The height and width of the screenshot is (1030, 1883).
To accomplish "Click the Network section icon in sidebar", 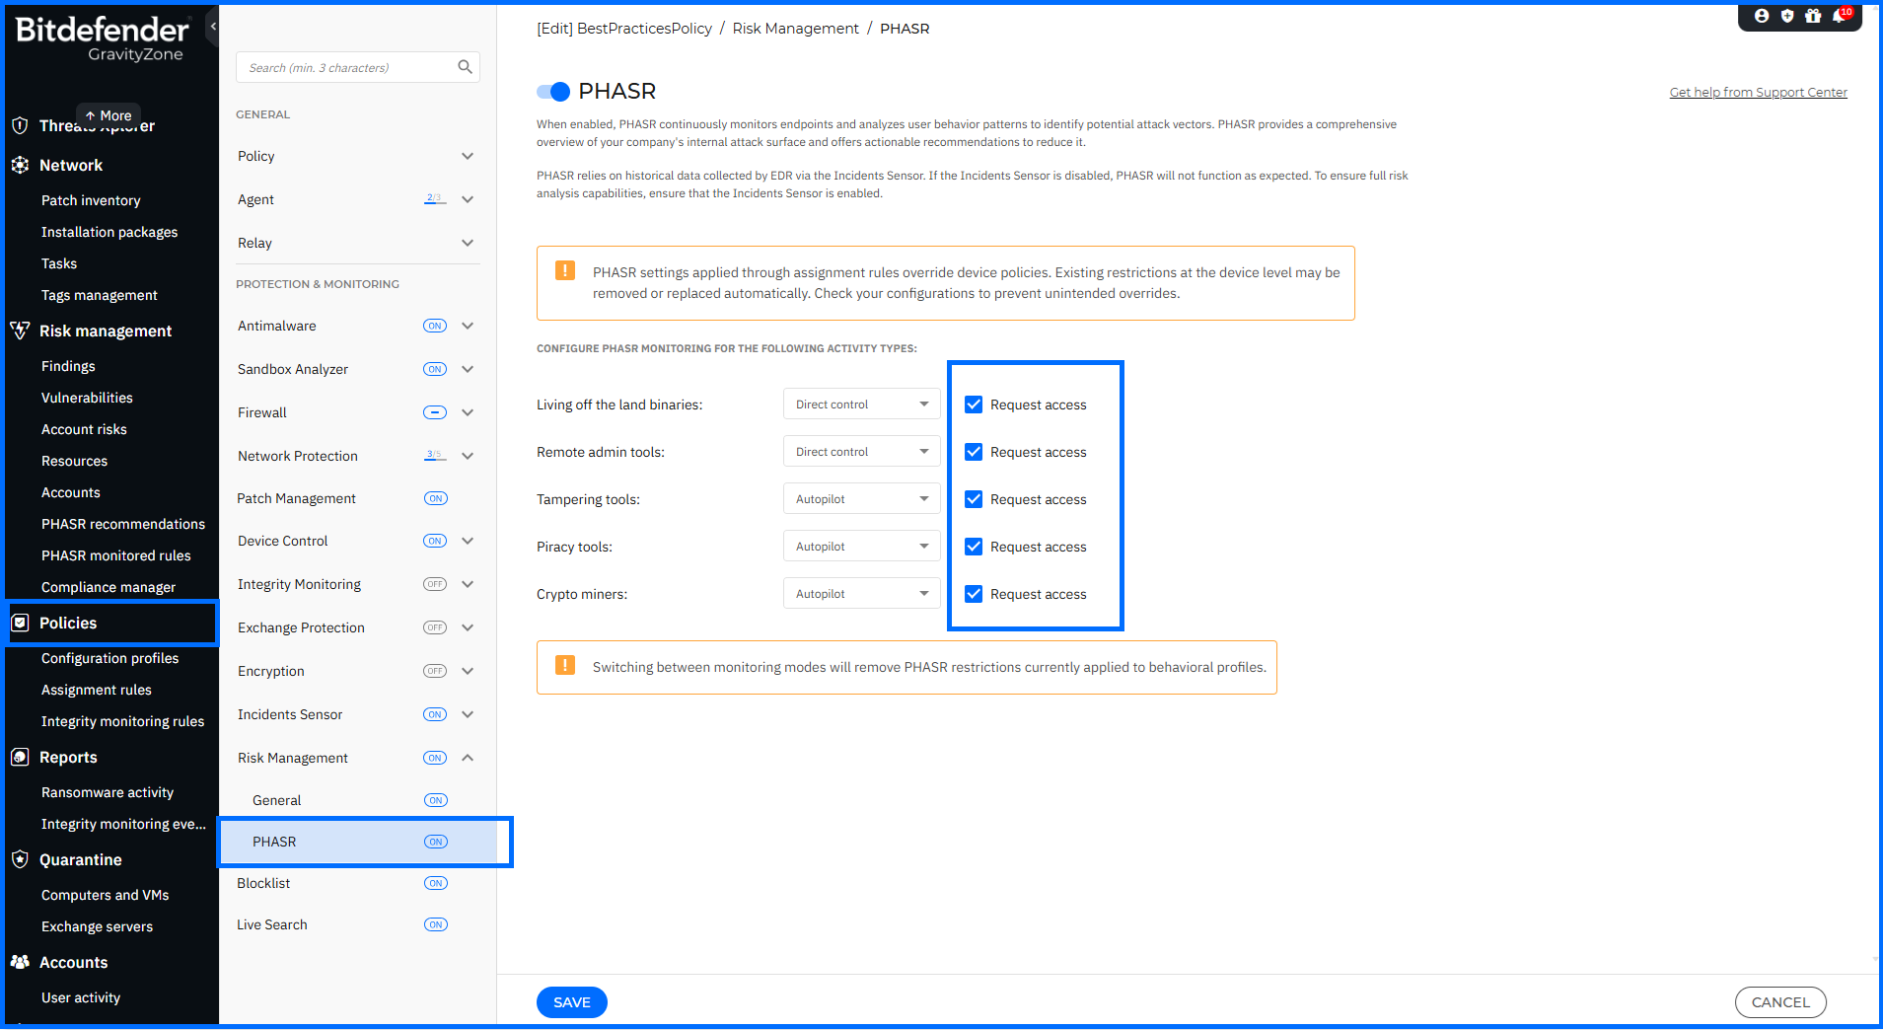I will [x=20, y=165].
